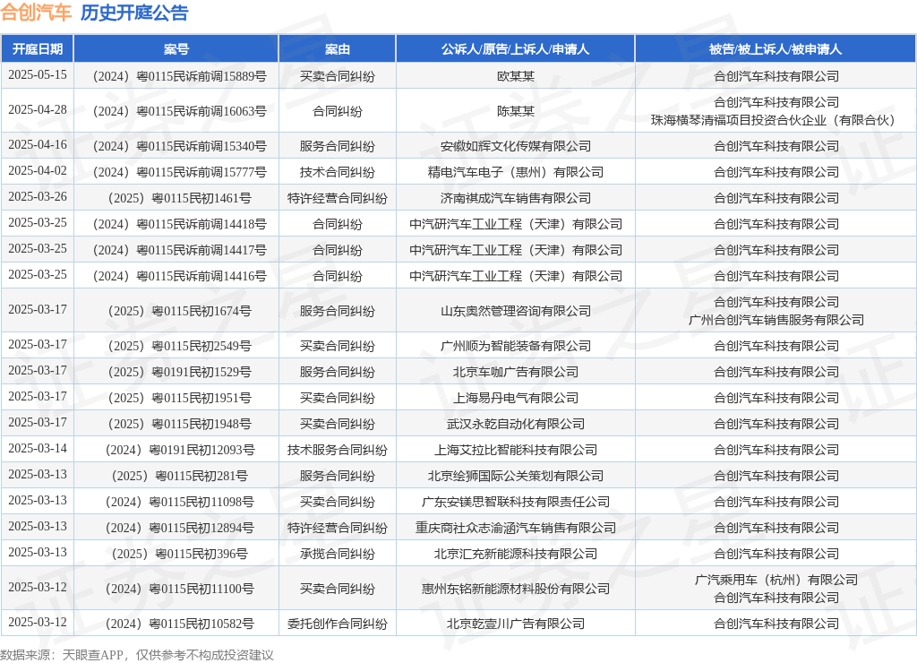Click the 开庭日期 column header
The image size is (917, 663).
click(38, 49)
